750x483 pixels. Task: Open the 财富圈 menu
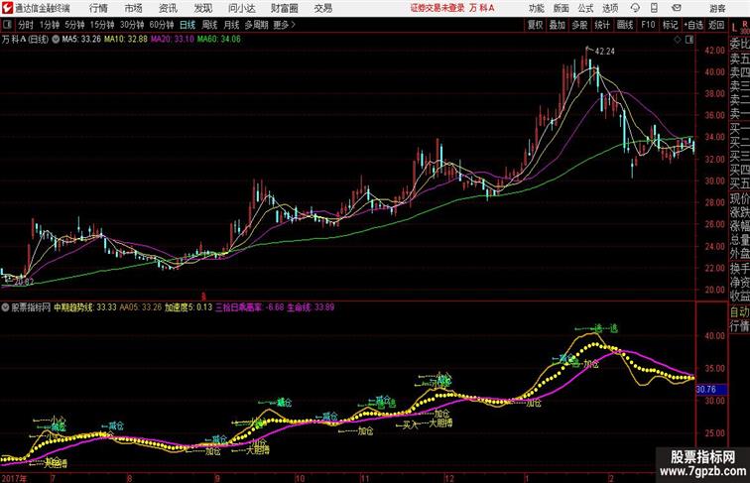point(284,8)
